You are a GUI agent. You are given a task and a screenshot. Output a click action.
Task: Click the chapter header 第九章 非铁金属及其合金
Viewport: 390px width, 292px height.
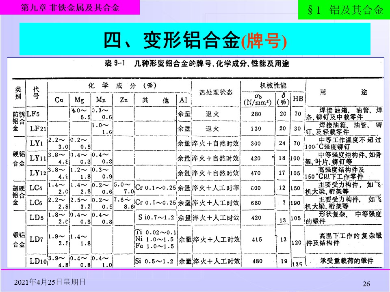pos(70,8)
